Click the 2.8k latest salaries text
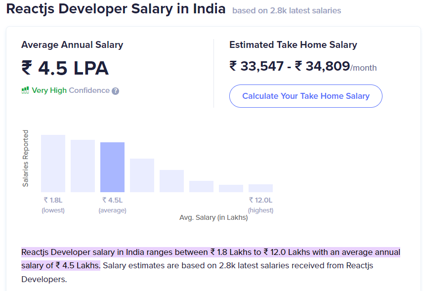Image resolution: width=423 pixels, height=291 pixels. point(287,10)
